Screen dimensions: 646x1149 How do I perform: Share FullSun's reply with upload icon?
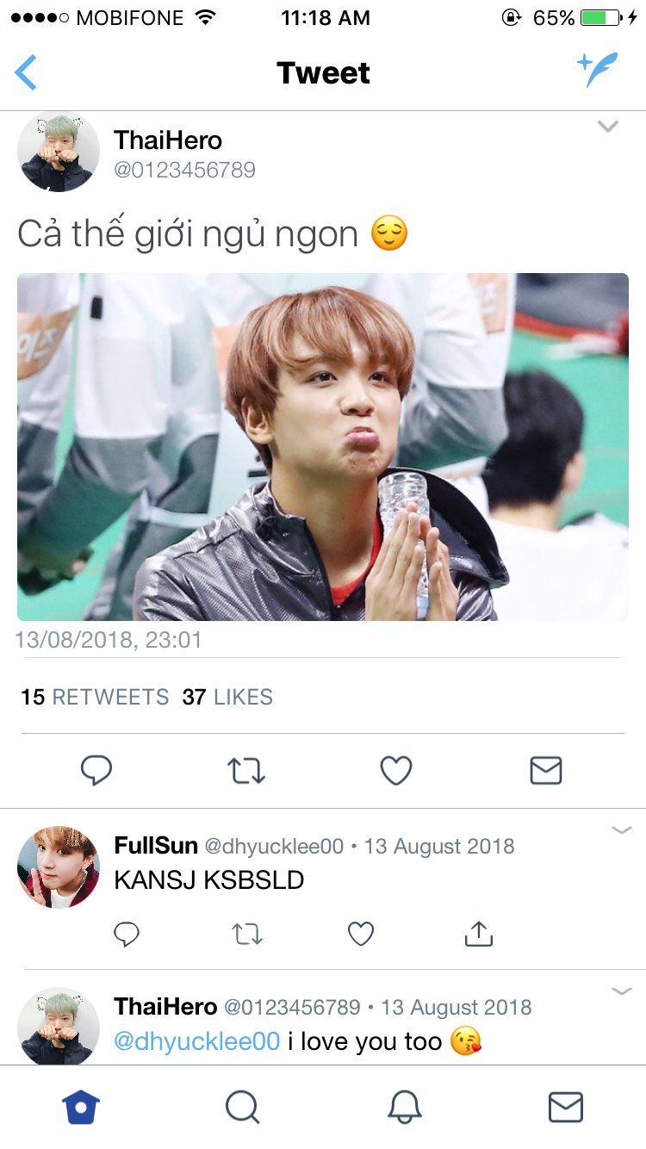[x=478, y=933]
